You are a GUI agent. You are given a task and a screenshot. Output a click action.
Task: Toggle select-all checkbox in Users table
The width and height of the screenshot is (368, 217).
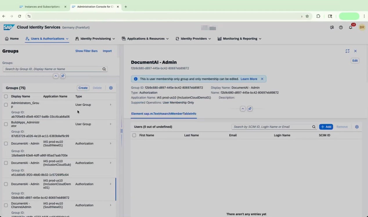click(x=134, y=135)
